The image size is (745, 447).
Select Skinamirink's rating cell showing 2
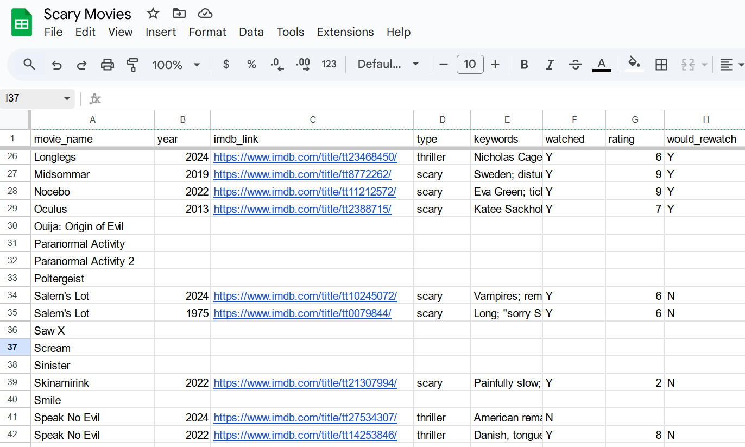pyautogui.click(x=635, y=383)
